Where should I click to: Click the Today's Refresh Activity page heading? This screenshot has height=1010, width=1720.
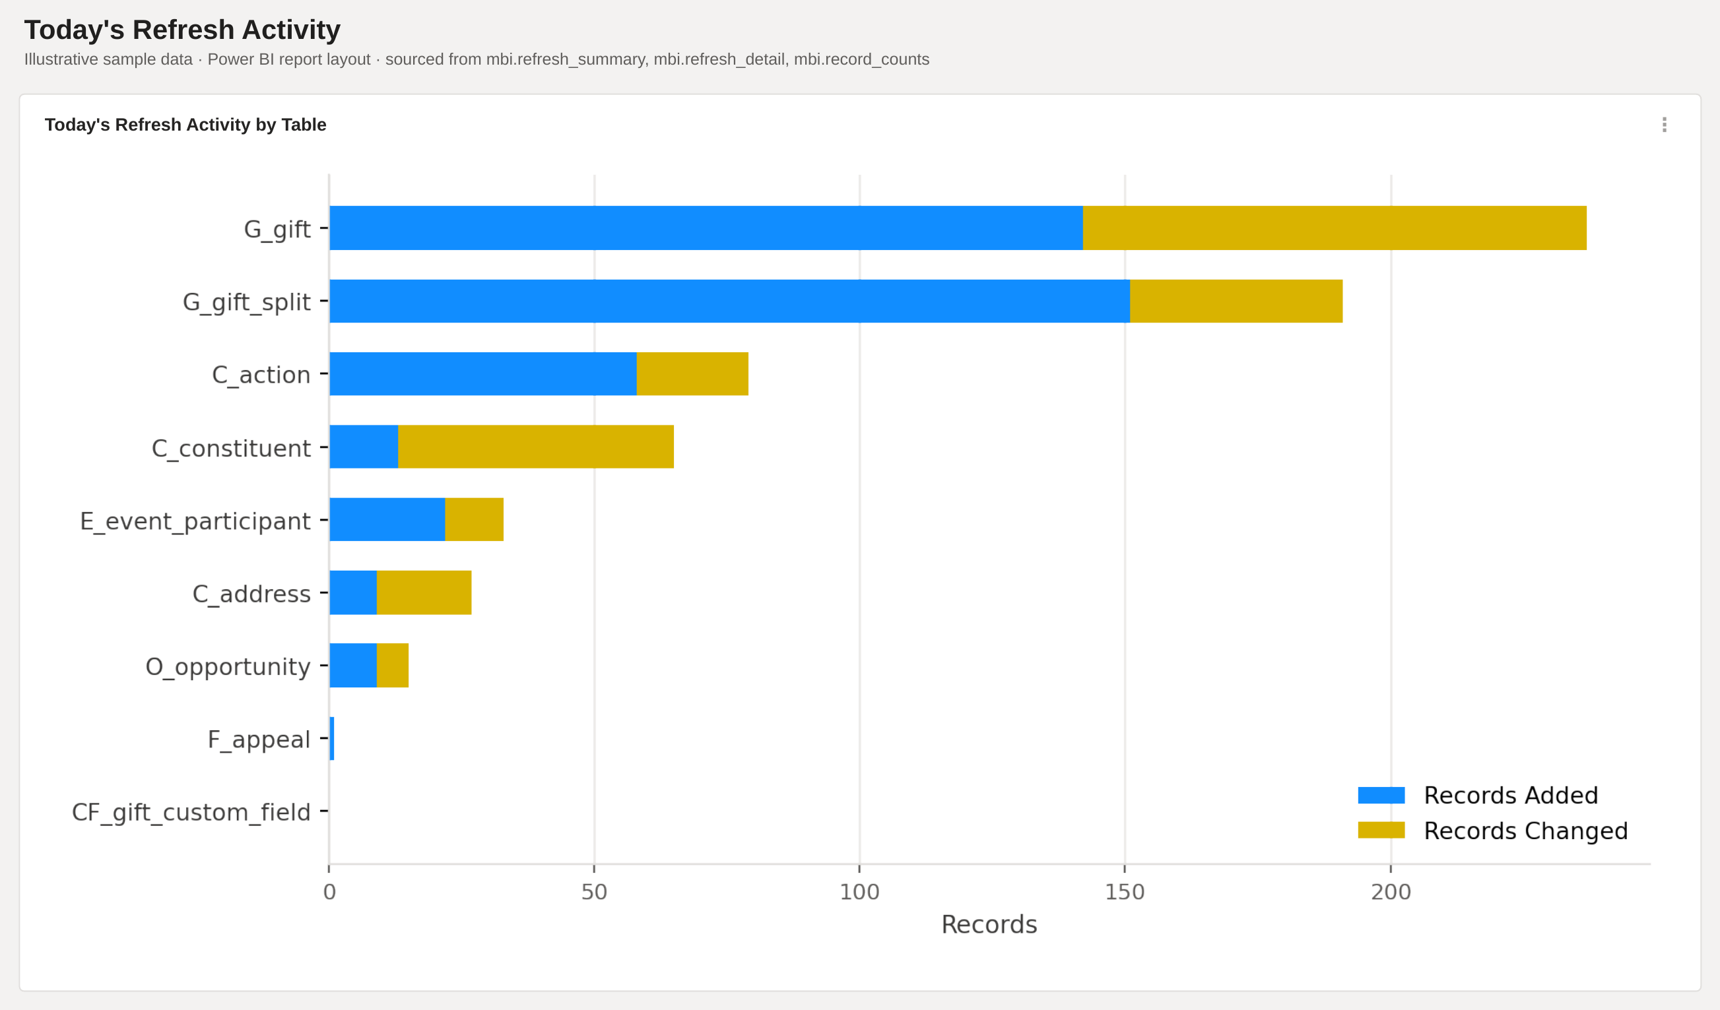182,30
